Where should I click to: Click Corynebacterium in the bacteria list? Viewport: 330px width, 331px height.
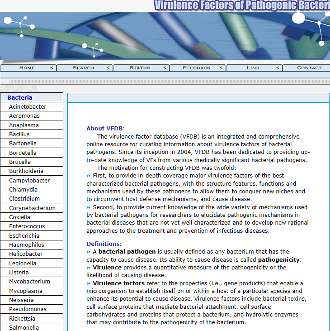32,208
